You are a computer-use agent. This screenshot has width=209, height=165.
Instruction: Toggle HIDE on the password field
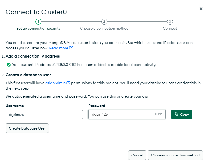158,114
